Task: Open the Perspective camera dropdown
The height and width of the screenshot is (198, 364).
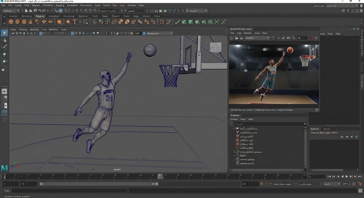Action: pyautogui.click(x=160, y=34)
